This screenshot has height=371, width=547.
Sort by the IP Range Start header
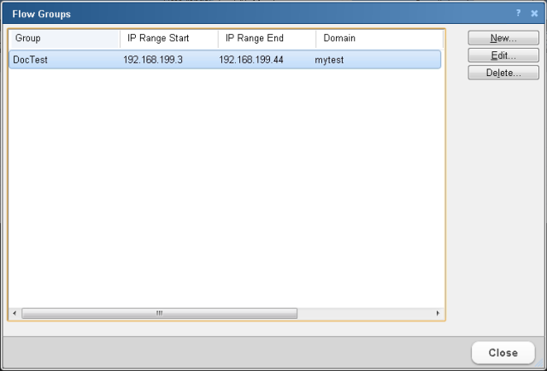point(168,38)
